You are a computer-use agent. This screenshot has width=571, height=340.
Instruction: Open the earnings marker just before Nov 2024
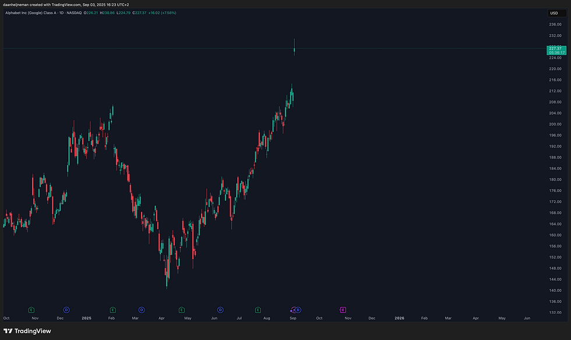(31, 310)
